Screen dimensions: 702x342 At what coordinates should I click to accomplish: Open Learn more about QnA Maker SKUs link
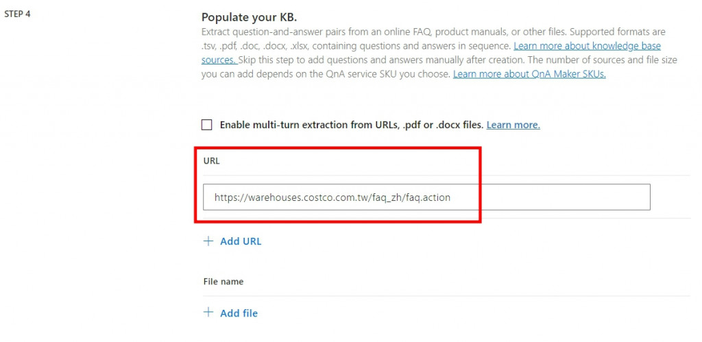pos(529,74)
